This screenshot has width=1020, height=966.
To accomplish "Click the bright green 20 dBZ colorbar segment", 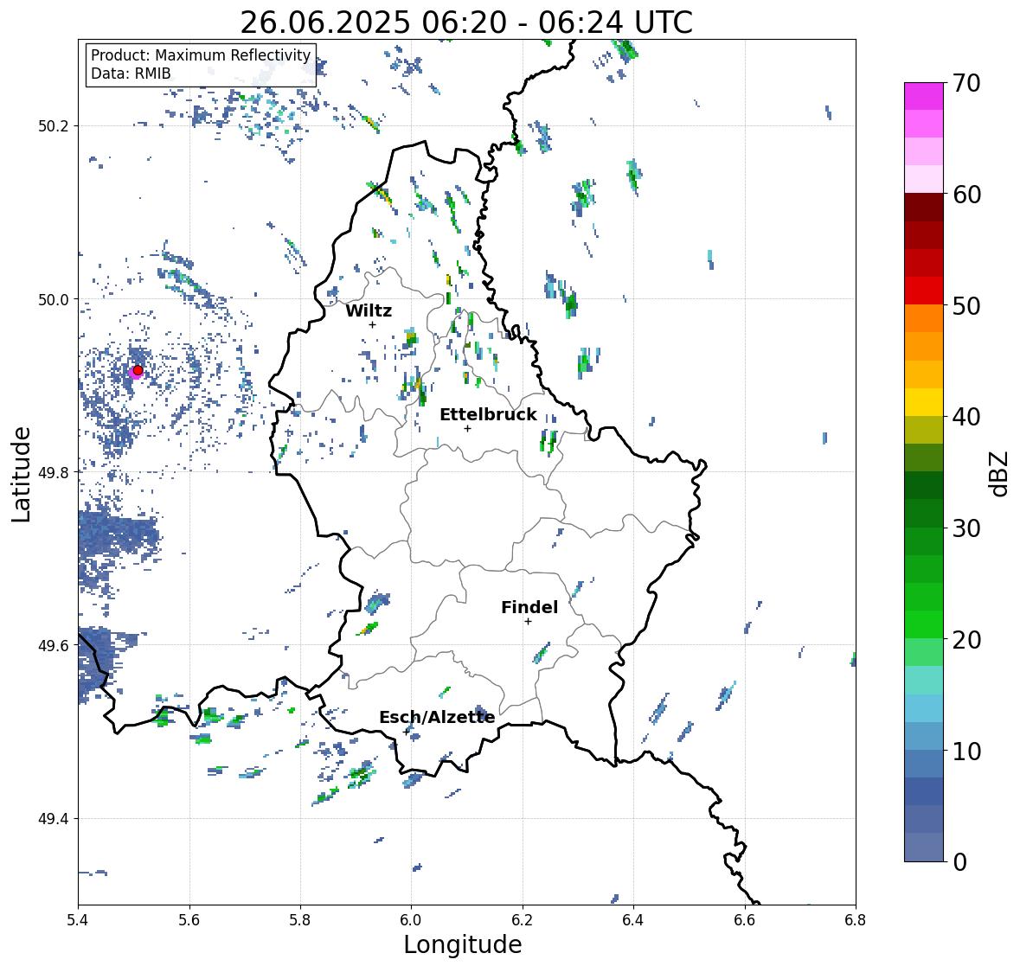I will (924, 624).
